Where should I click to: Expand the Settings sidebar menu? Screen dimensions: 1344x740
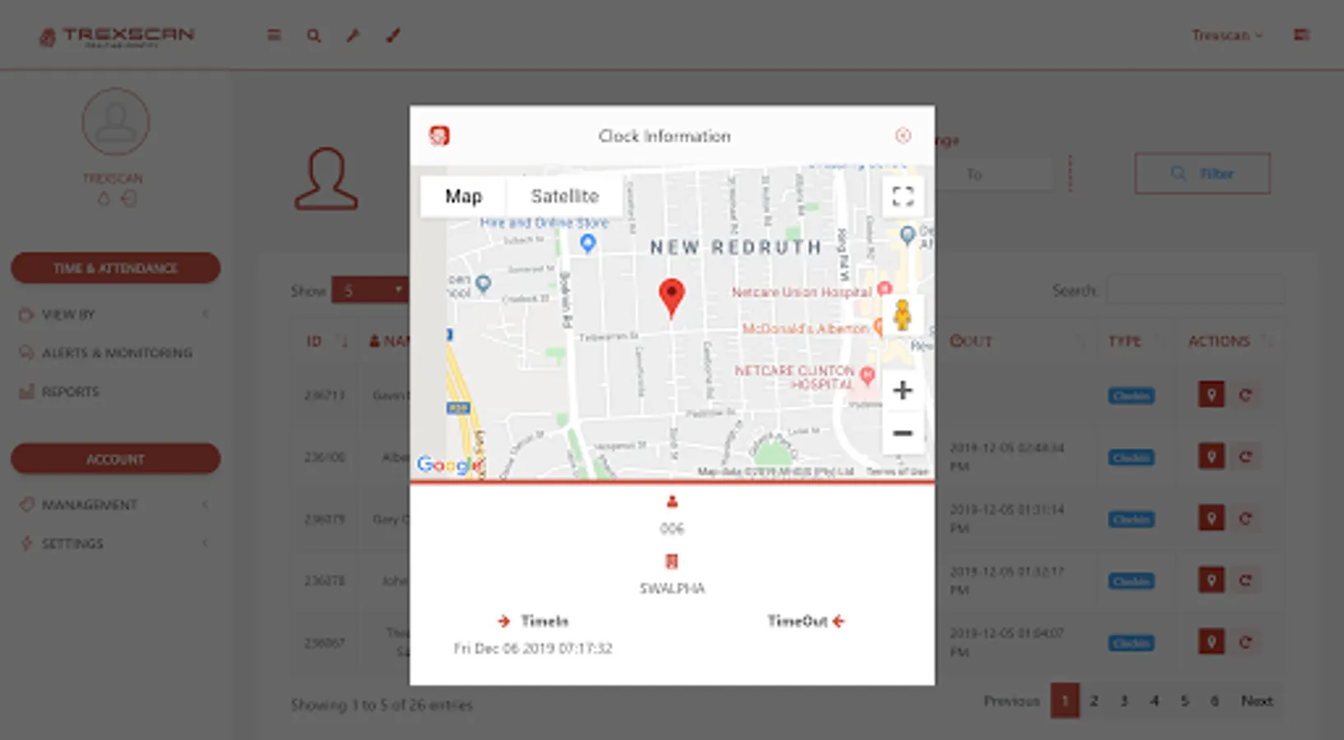(x=115, y=543)
